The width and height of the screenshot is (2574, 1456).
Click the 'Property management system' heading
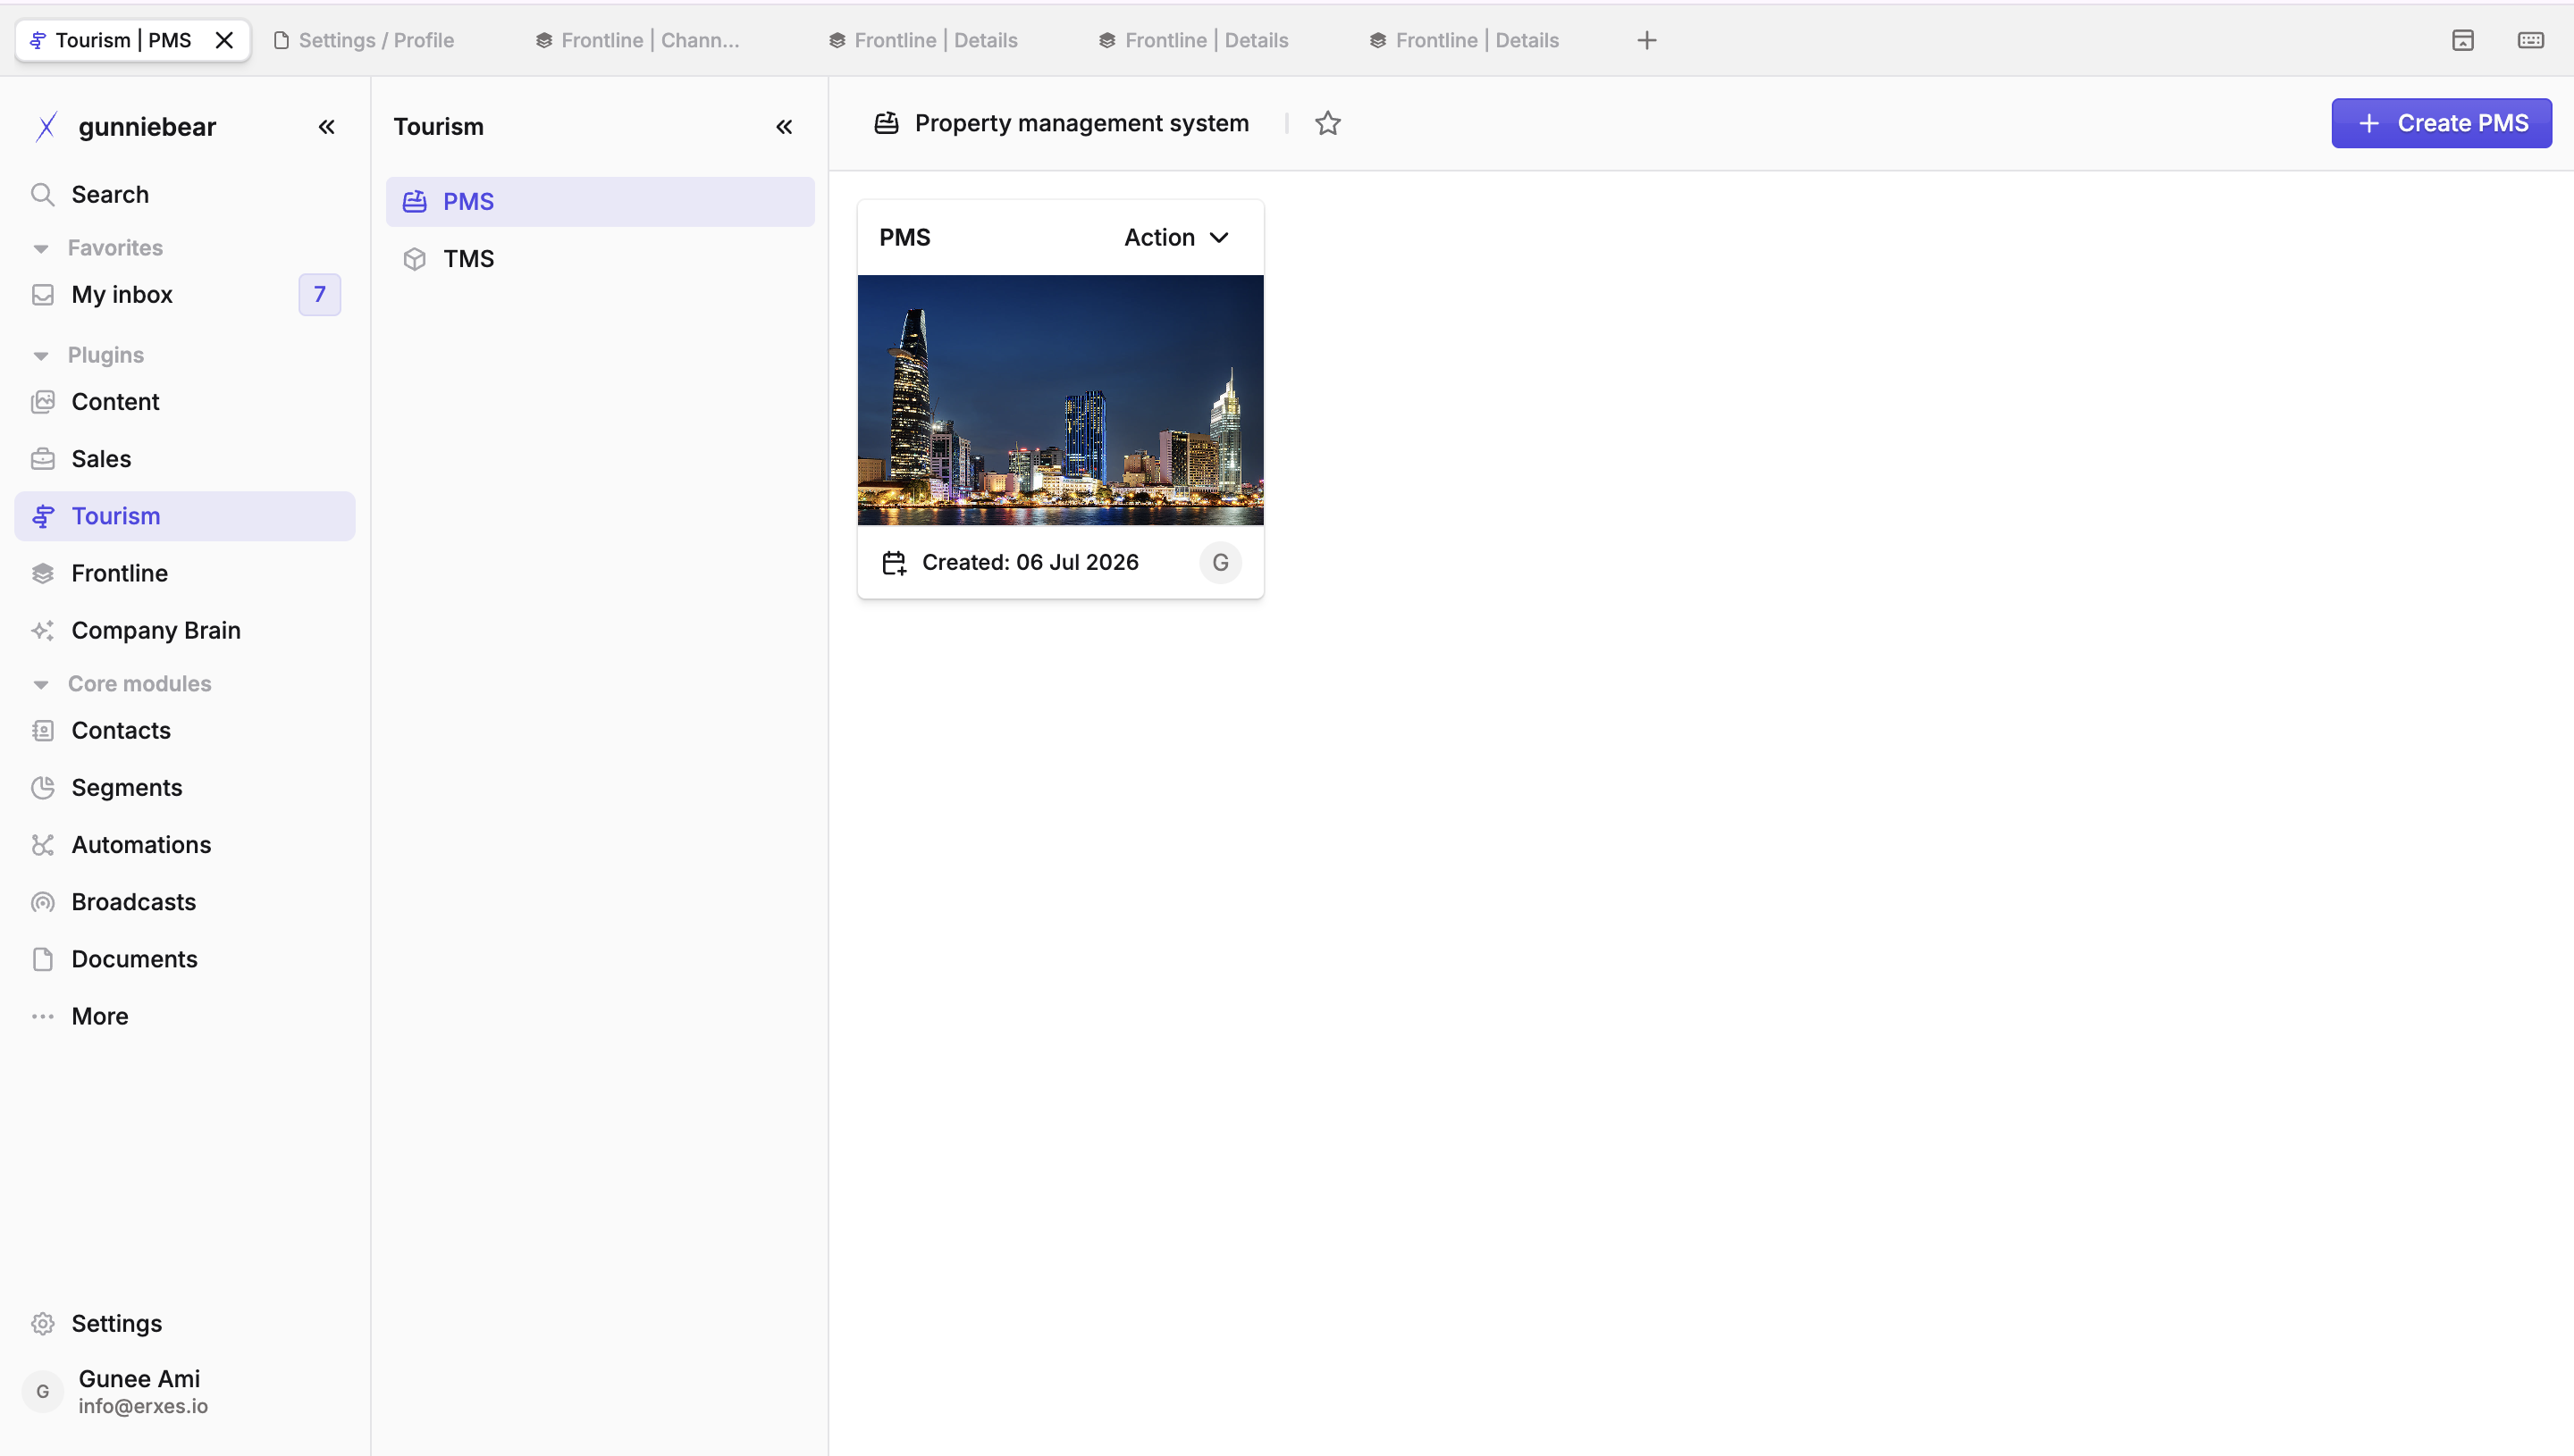1081,123
